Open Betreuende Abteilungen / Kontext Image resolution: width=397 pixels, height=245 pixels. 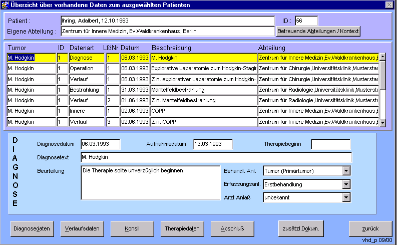tap(318, 31)
